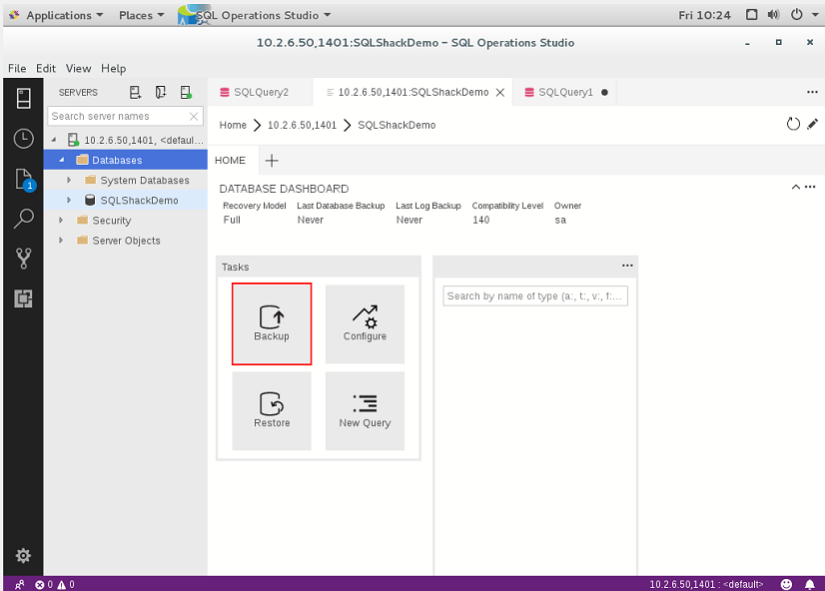825x591 pixels.
Task: Open the Configure task tile
Action: coord(365,323)
